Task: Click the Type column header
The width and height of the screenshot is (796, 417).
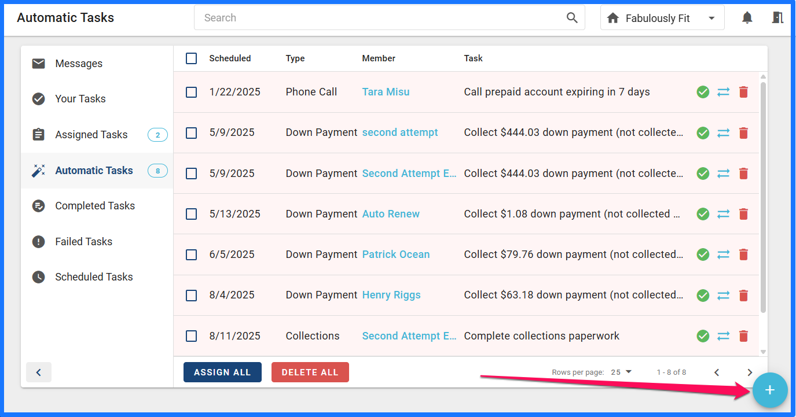Action: (295, 58)
